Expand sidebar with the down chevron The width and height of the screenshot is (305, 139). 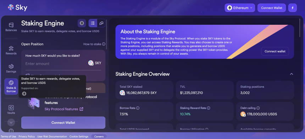click(11, 122)
